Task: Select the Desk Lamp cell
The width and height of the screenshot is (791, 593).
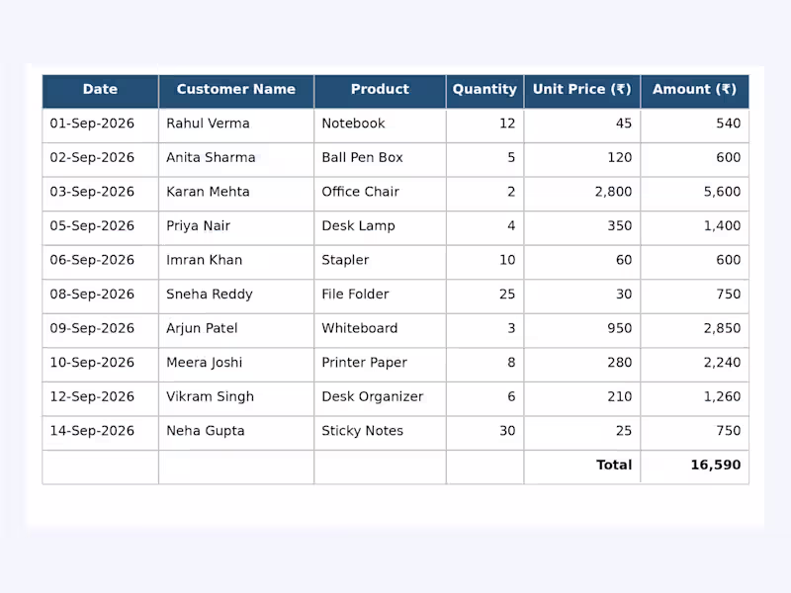Action: tap(380, 228)
